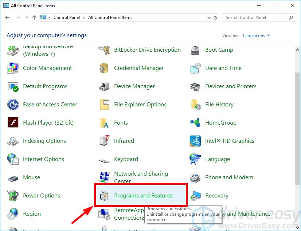Image resolution: width=301 pixels, height=231 pixels.
Task: Expand the chevron after the address bar's computer icon
Action: (x=49, y=17)
